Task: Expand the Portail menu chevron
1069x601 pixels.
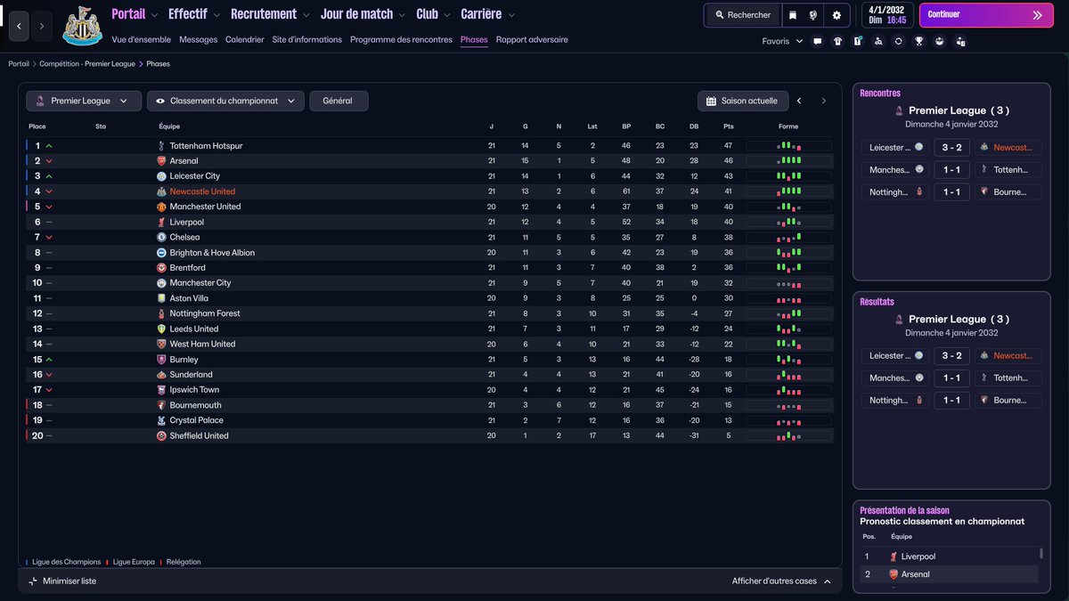Action: (x=155, y=15)
